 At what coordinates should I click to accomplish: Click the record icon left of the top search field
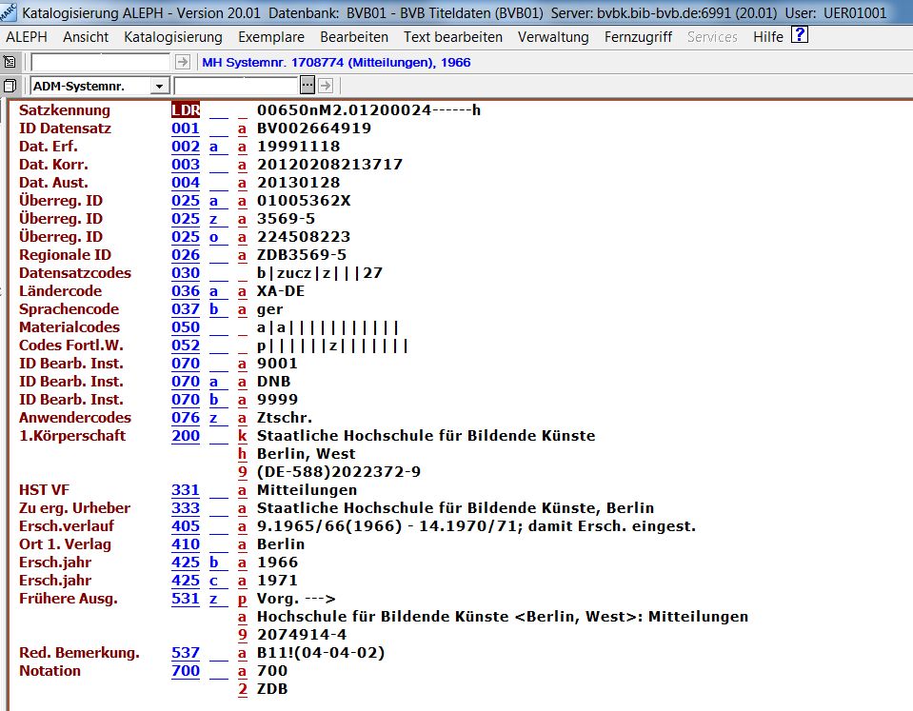pyautogui.click(x=10, y=62)
